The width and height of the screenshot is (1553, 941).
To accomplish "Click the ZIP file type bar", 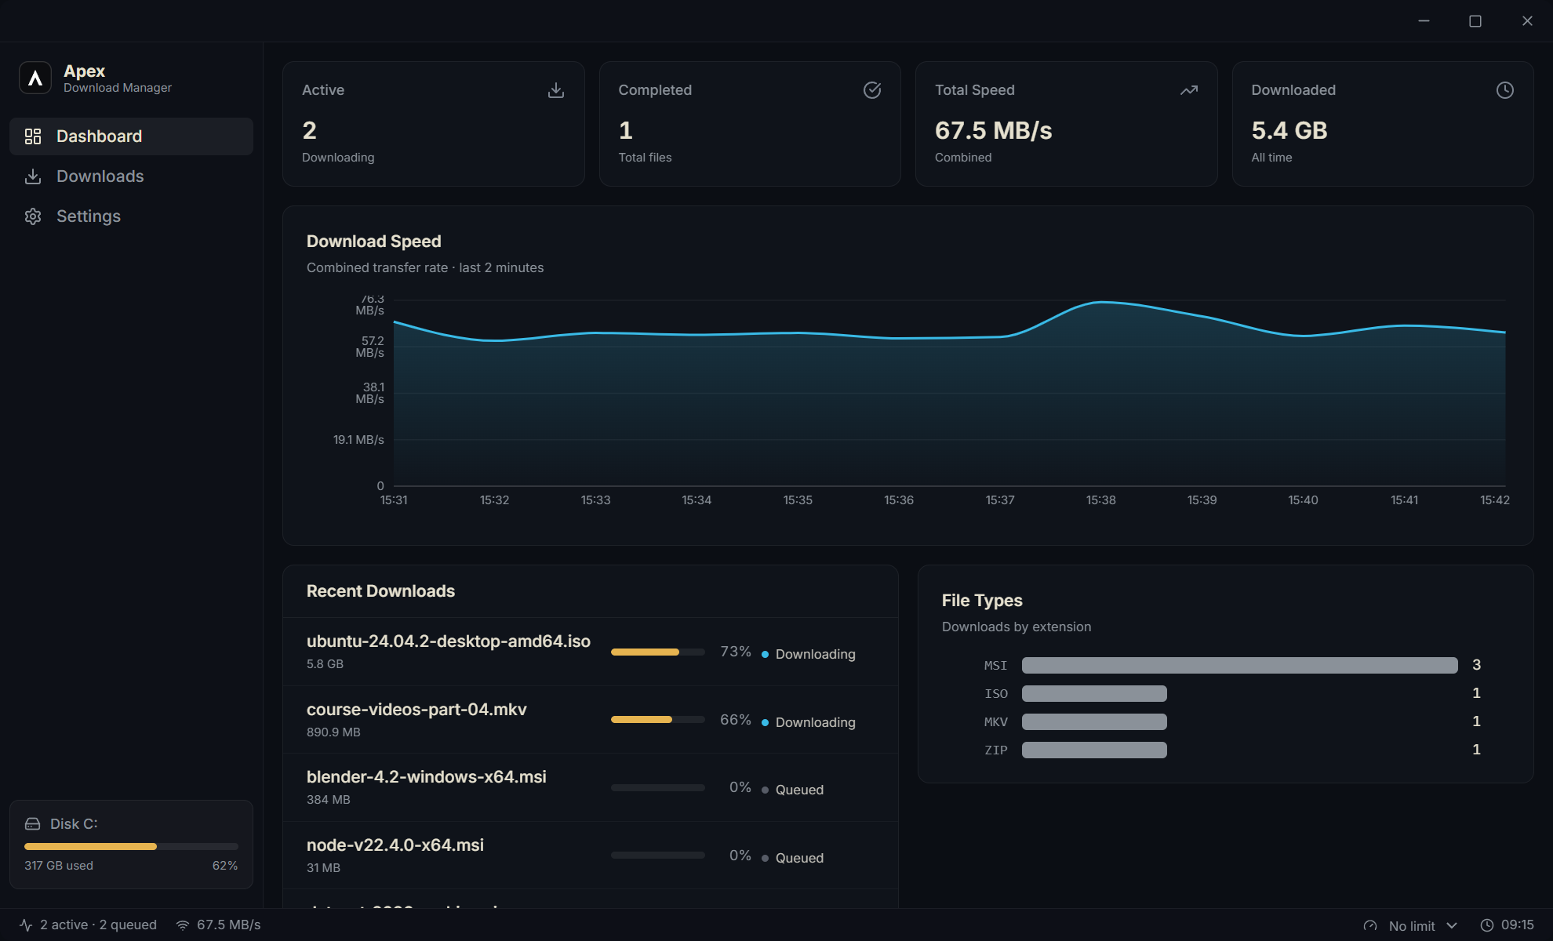I will pos(1094,750).
